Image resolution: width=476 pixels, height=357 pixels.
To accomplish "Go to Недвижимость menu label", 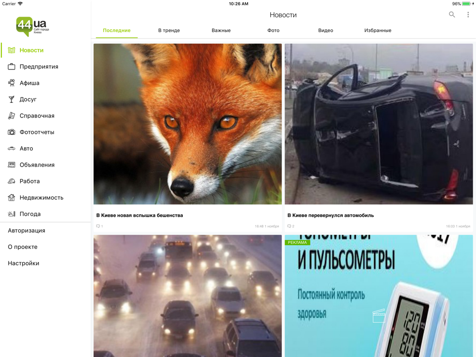I will [x=41, y=198].
